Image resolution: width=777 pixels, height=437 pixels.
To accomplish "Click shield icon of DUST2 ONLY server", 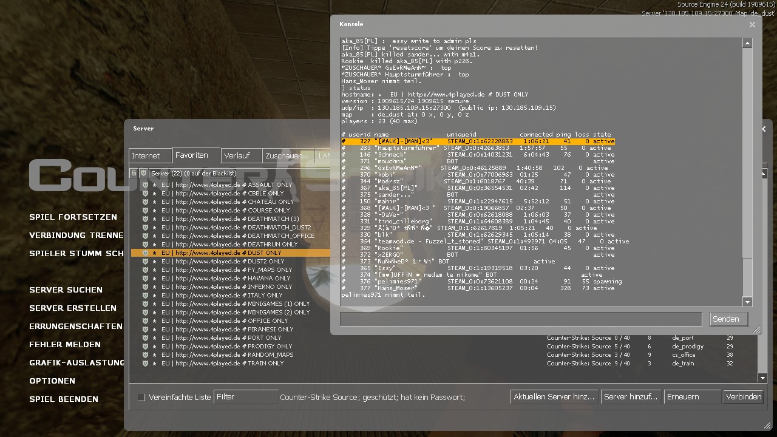I will 145,262.
